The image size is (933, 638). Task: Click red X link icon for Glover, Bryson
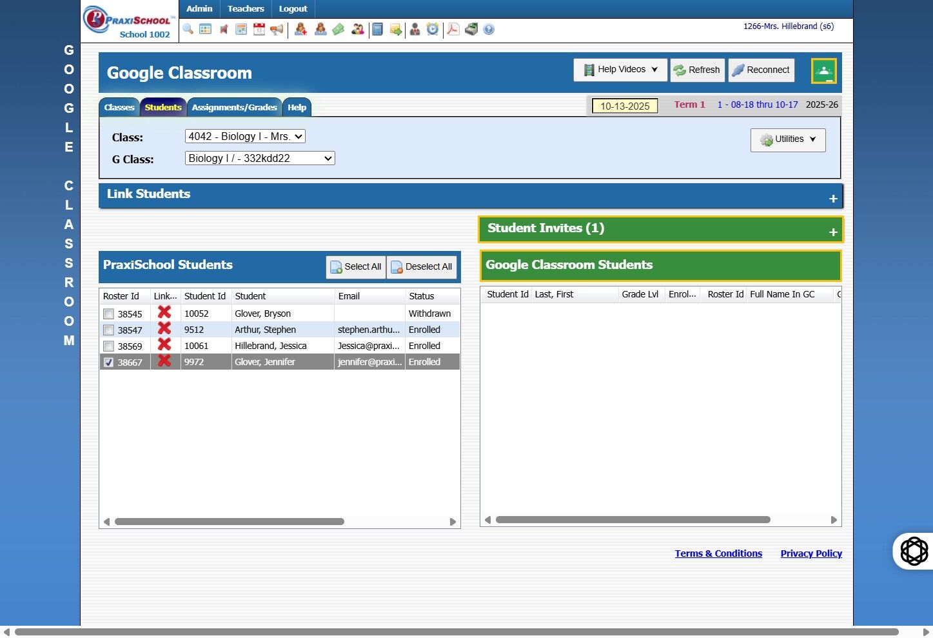click(x=164, y=312)
